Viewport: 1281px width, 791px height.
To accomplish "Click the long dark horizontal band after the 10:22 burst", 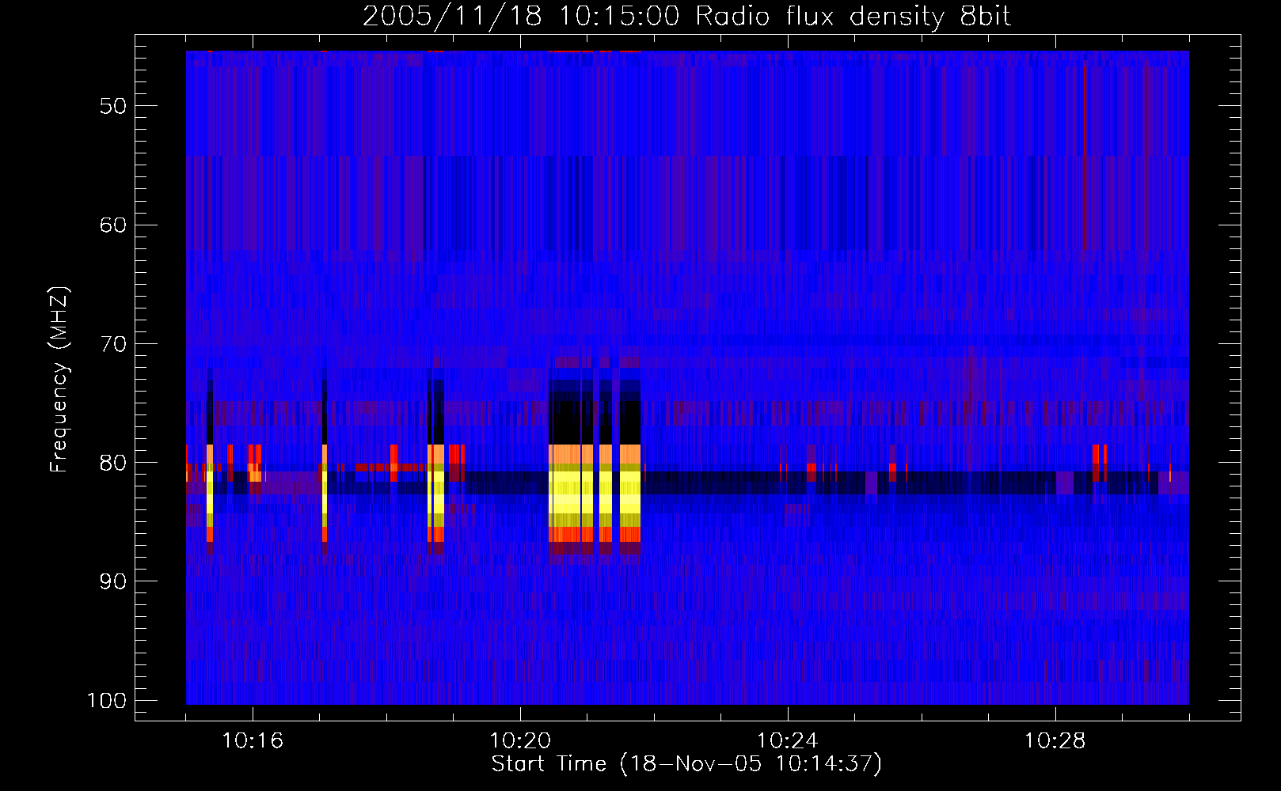I will (914, 483).
